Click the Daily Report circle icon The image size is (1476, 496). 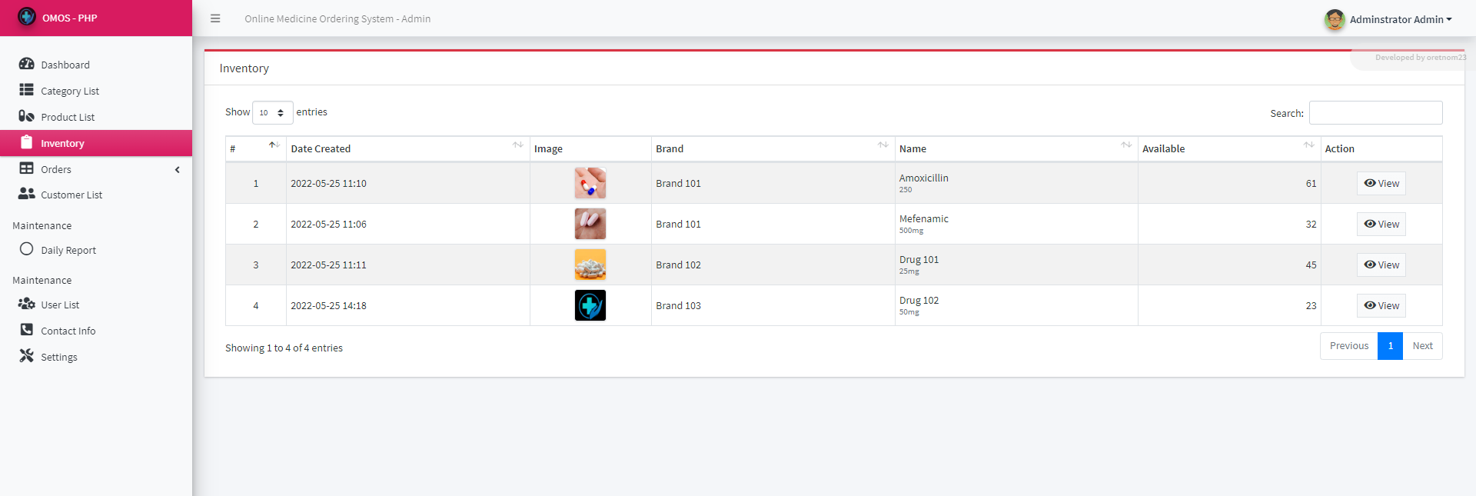point(26,249)
